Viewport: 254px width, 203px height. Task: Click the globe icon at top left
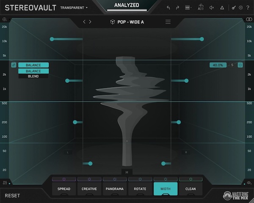pyautogui.click(x=4, y=19)
